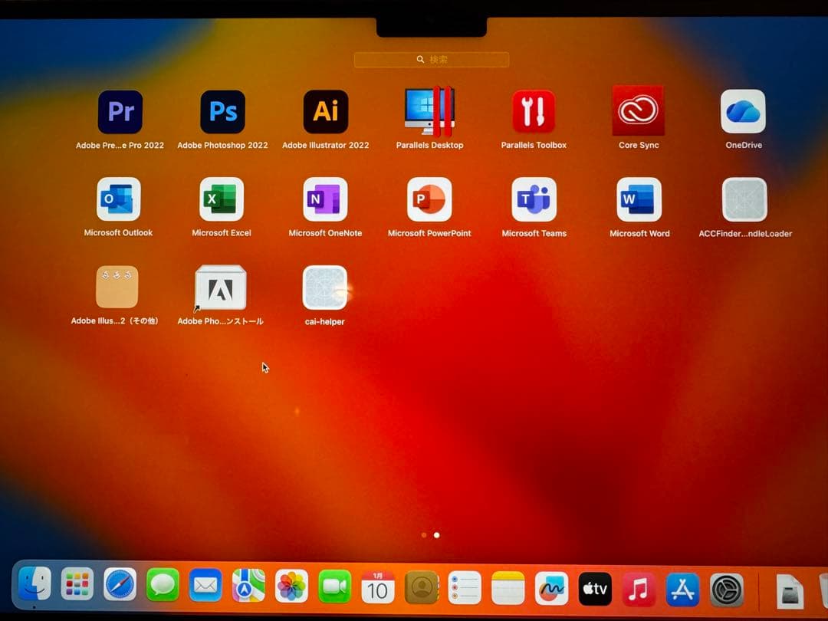Viewport: 828px width, 621px height.
Task: Launch Core Sync
Action: (638, 111)
